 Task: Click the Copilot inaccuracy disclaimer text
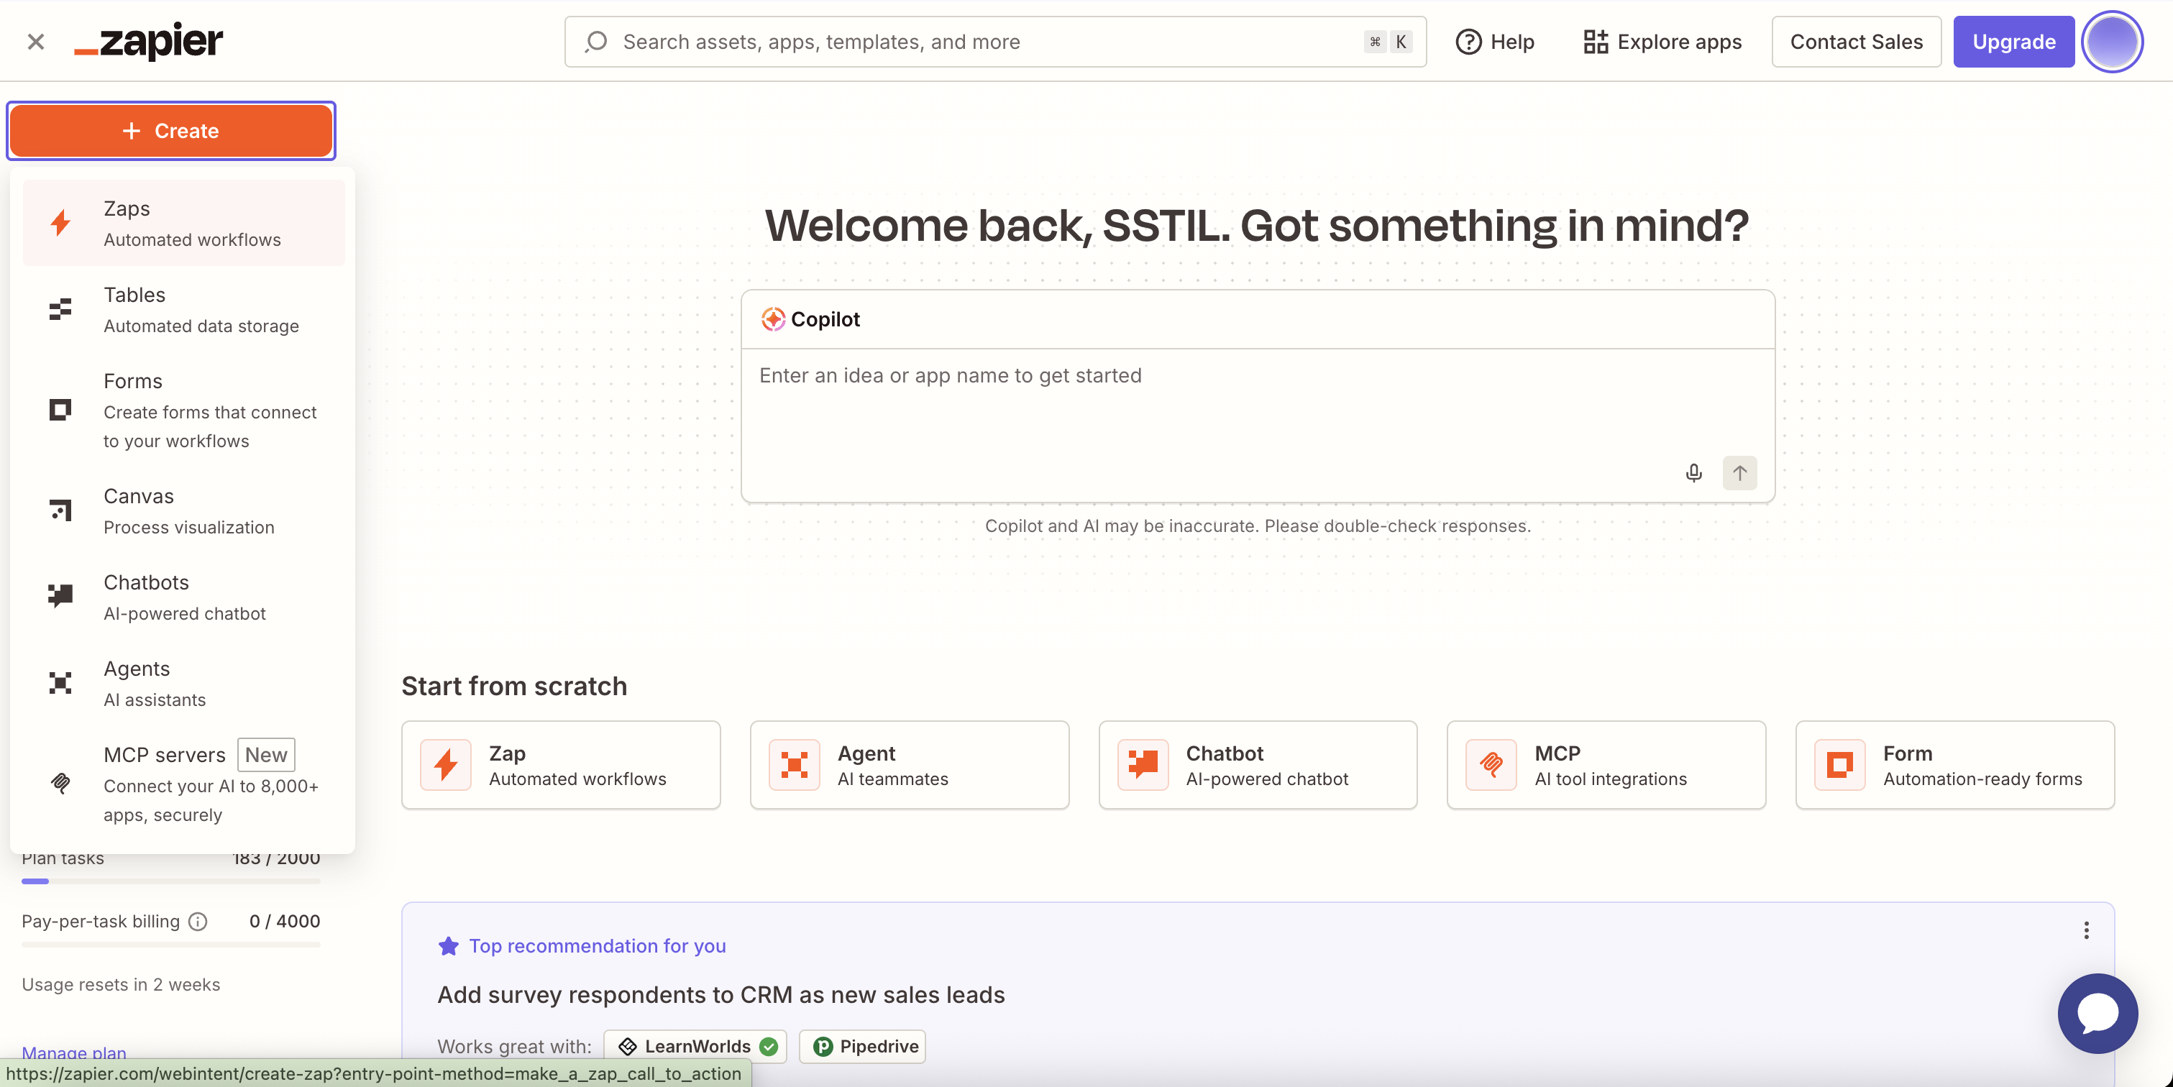[x=1257, y=526]
